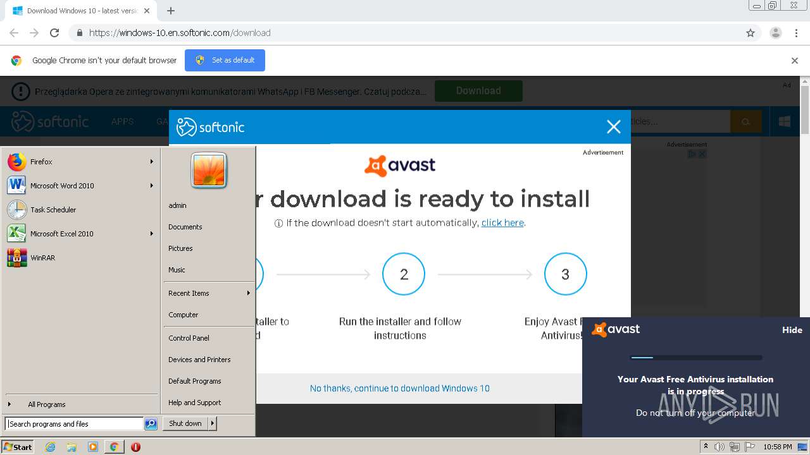Show hidden system tray icons
The height and width of the screenshot is (455, 810).
tap(706, 447)
